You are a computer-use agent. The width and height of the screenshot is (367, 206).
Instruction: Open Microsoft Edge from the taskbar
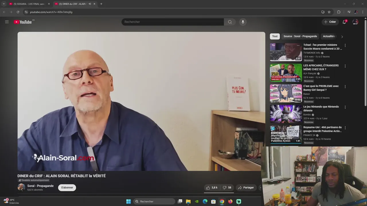205,201
